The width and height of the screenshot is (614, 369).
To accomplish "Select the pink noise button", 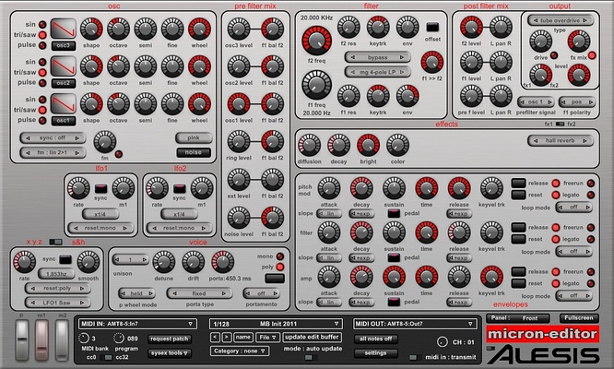I will [x=194, y=137].
